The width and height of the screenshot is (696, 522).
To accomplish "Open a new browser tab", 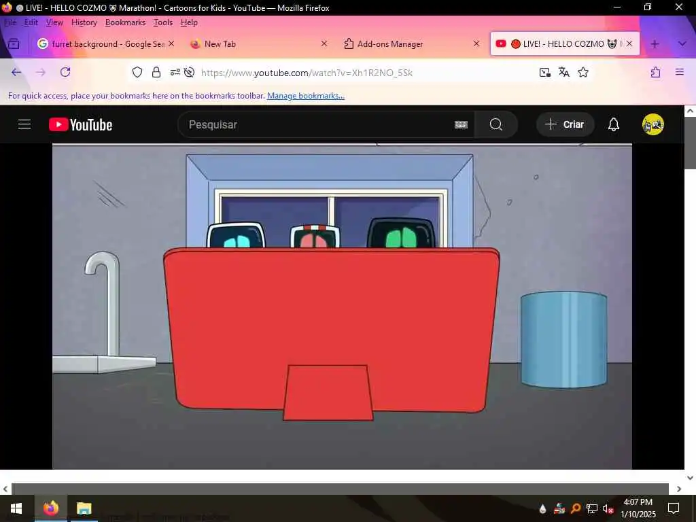I will point(655,44).
